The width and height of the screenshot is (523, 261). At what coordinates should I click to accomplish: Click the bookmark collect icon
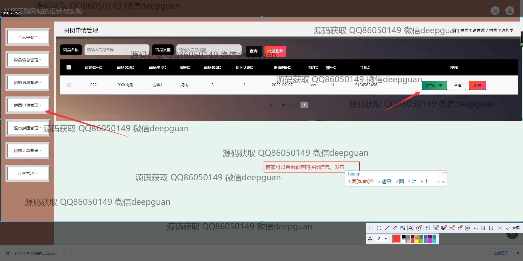click(x=491, y=228)
